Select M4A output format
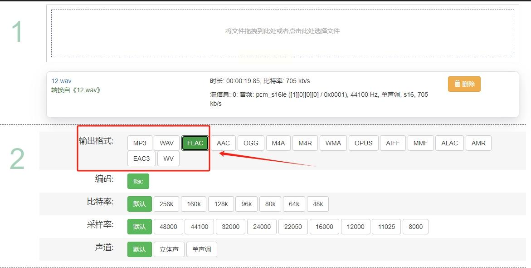The width and height of the screenshot is (531, 268). (278, 143)
